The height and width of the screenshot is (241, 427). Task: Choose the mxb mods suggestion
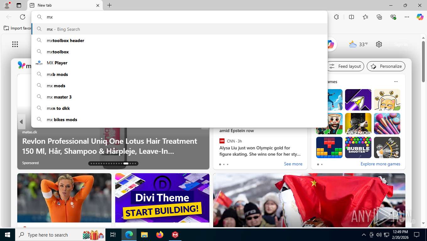(x=179, y=74)
